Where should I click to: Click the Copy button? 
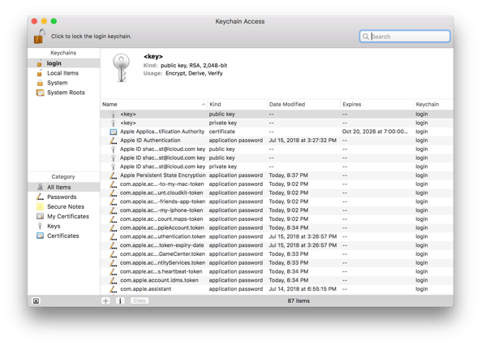(x=140, y=301)
